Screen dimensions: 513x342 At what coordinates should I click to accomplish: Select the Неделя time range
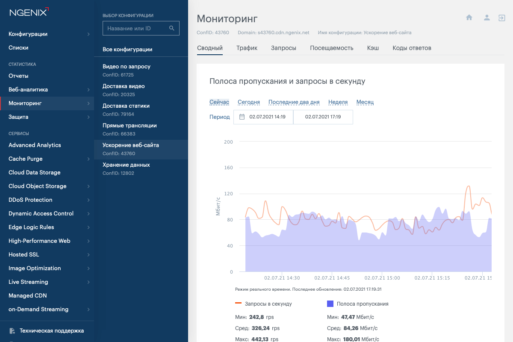tap(338, 102)
